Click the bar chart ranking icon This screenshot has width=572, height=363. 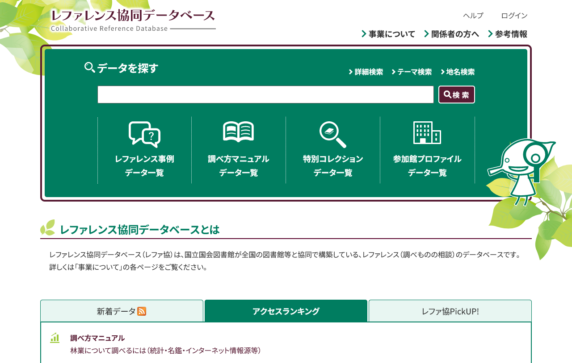55,338
